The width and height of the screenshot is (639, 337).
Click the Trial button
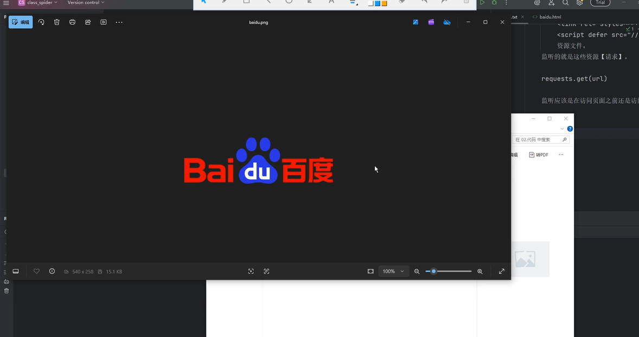pos(600,3)
